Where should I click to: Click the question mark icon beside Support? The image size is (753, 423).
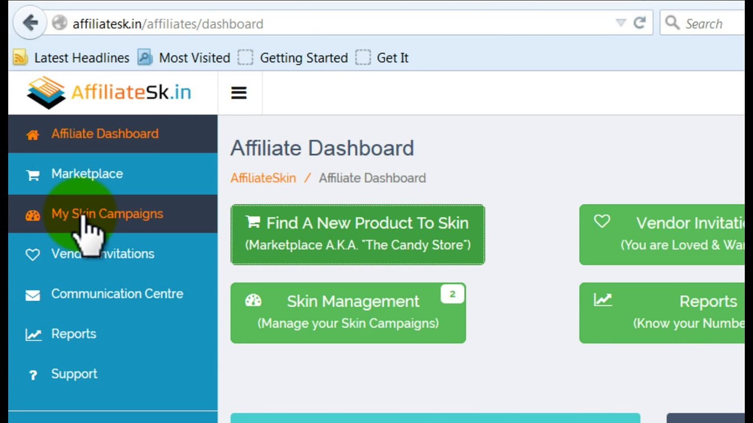33,375
